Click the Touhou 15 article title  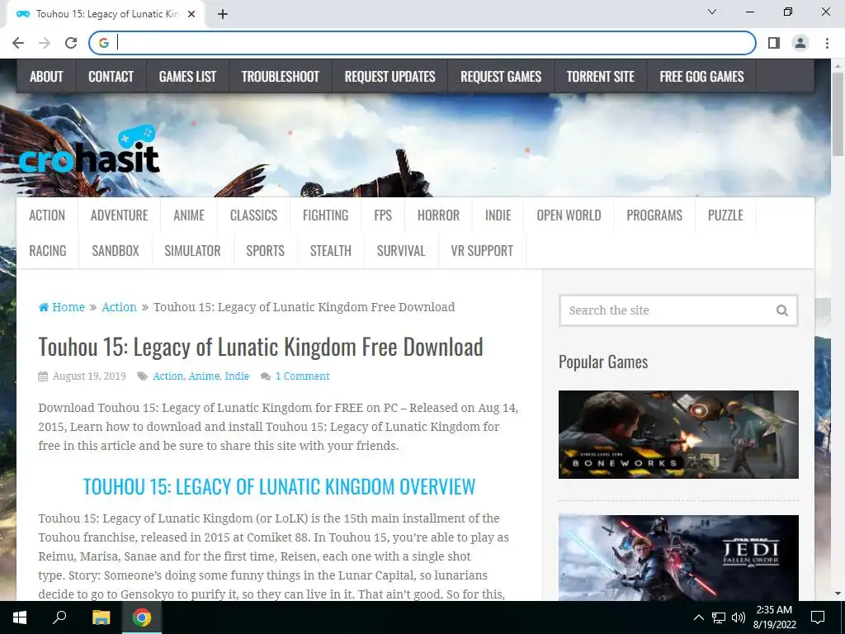click(x=260, y=347)
